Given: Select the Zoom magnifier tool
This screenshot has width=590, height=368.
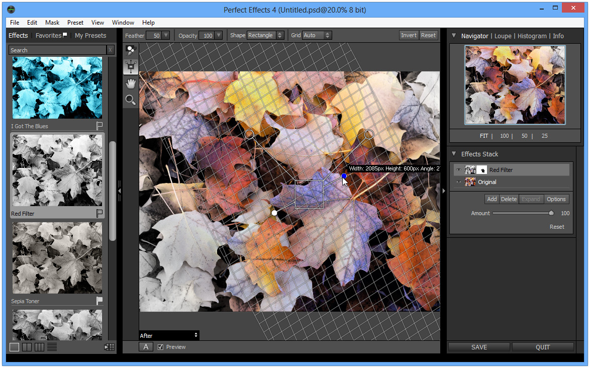Looking at the screenshot, I should [x=131, y=100].
